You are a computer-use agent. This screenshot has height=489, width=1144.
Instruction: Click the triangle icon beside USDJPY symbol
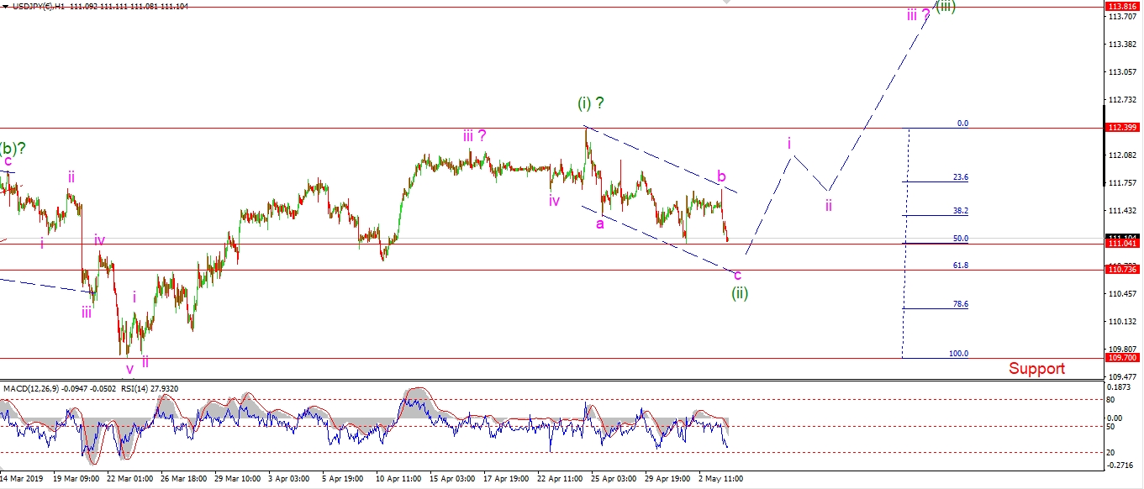[5, 5]
